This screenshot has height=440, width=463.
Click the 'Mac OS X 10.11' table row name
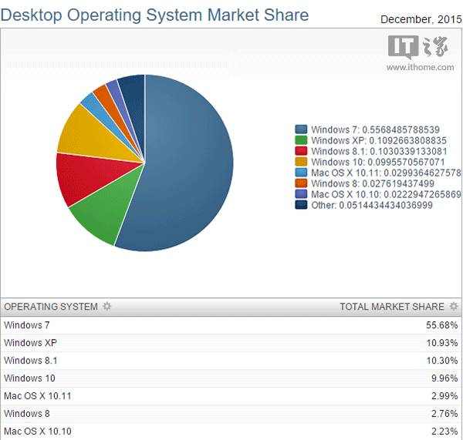38,396
